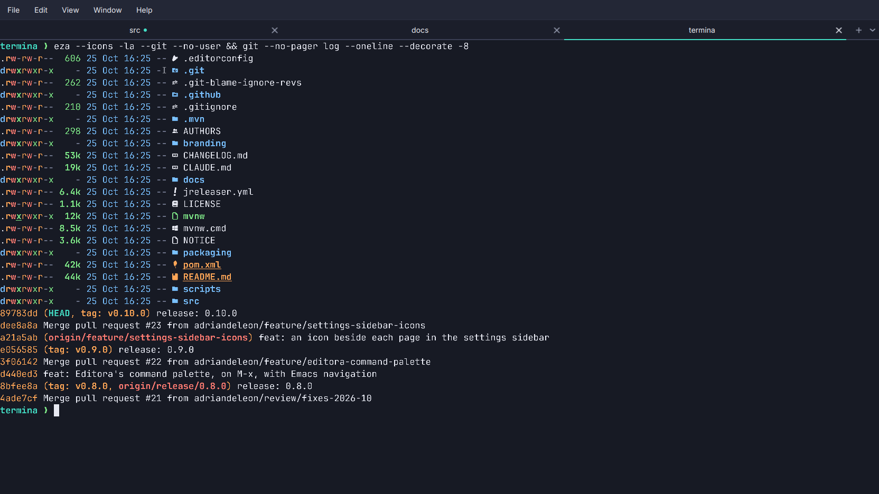Click the src folder icon in listing

tap(175, 301)
